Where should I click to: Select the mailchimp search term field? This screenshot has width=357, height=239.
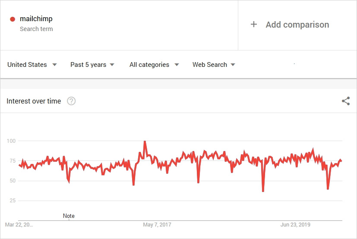[x=36, y=19]
